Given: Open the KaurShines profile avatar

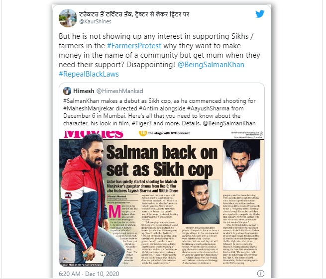Looking at the screenshot, I should (x=68, y=18).
